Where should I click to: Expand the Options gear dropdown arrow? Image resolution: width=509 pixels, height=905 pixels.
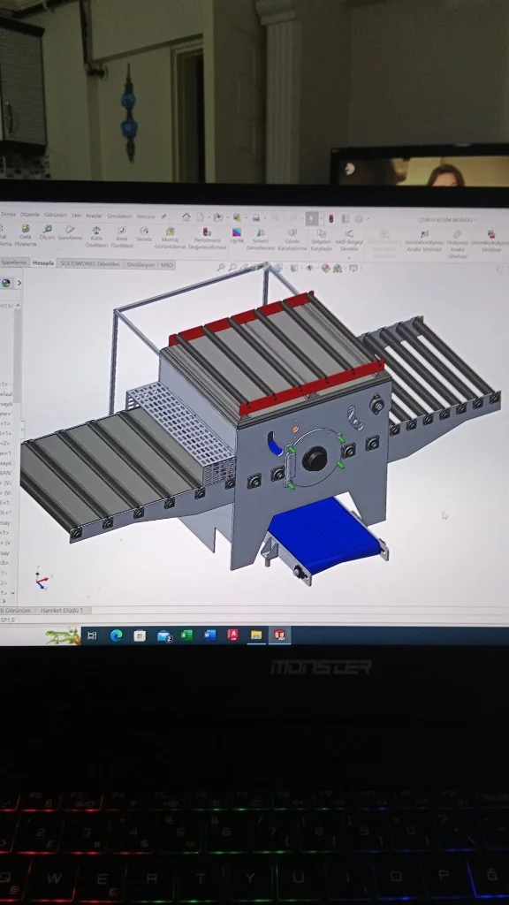click(x=366, y=220)
